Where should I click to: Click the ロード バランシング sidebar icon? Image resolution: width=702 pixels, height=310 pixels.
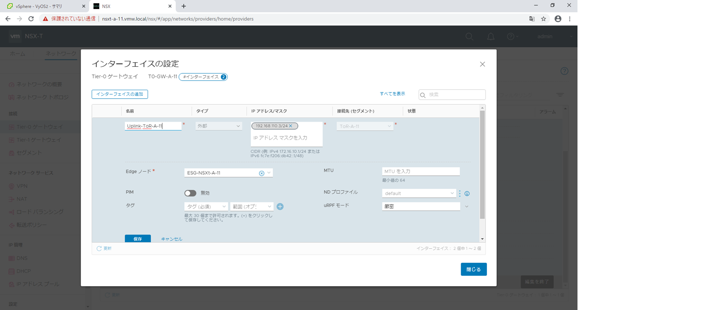click(x=12, y=212)
